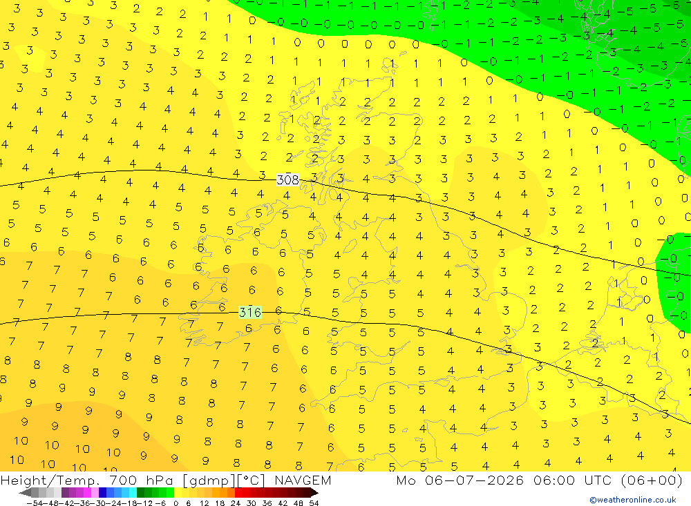Click the 12 value on the scale
The height and width of the screenshot is (506, 691).
pos(204,503)
